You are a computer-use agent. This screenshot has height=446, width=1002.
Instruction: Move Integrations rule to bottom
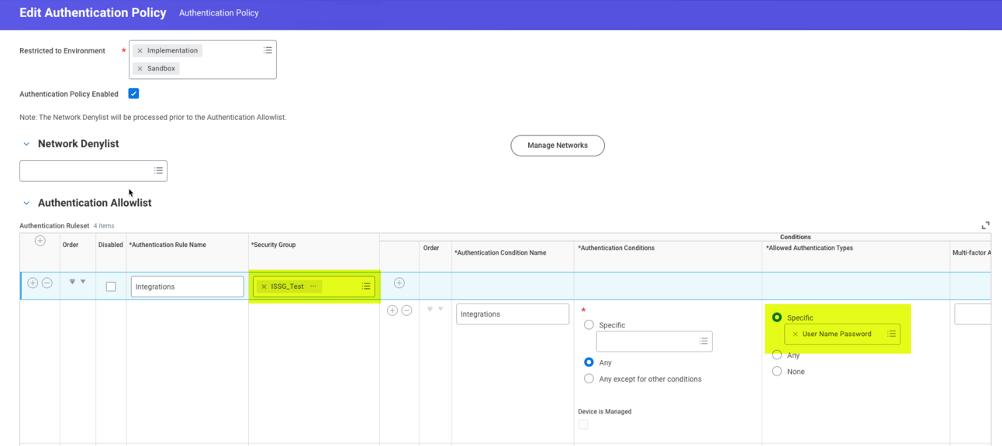click(72, 282)
